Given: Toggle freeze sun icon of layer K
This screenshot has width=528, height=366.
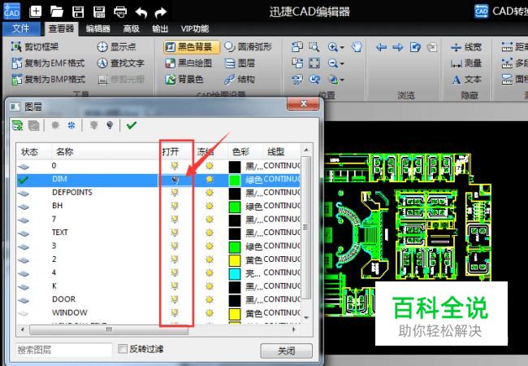Looking at the screenshot, I should (210, 286).
